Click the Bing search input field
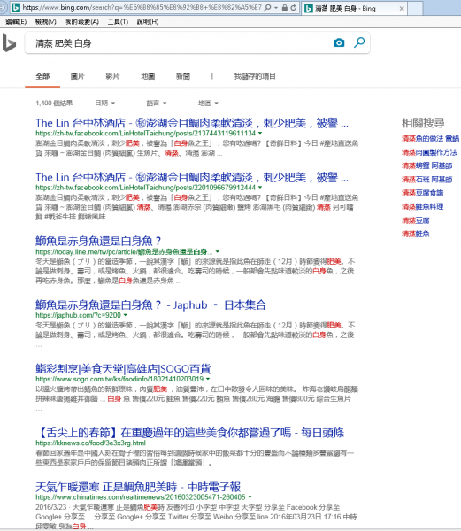 click(180, 43)
